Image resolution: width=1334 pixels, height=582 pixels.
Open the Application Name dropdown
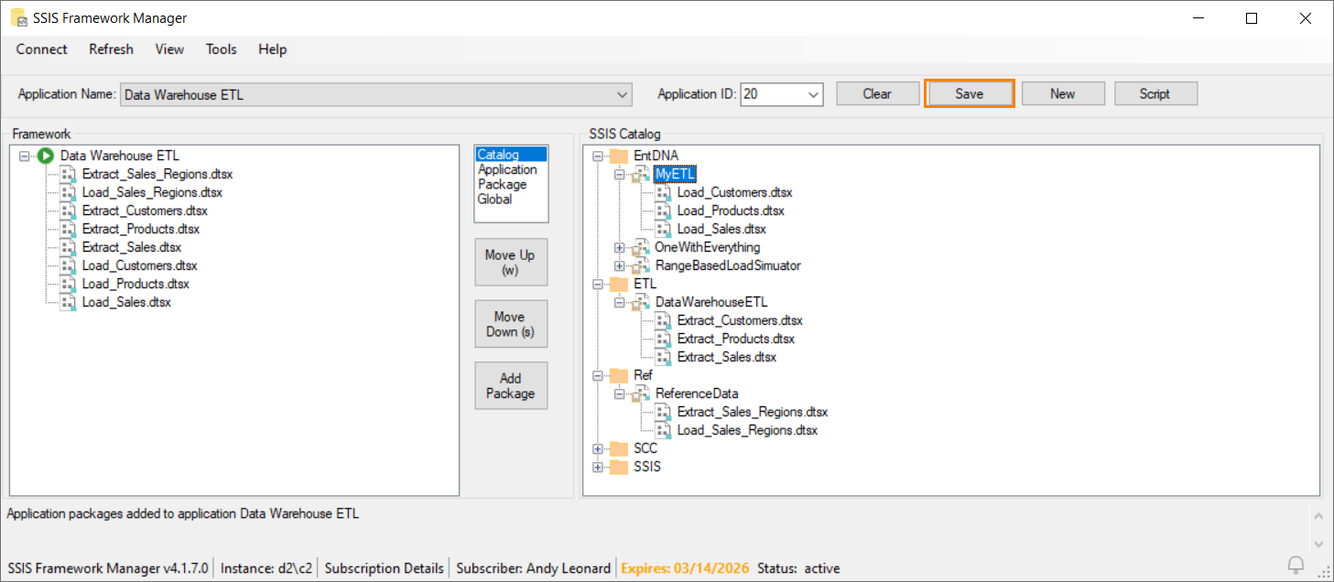coord(623,94)
